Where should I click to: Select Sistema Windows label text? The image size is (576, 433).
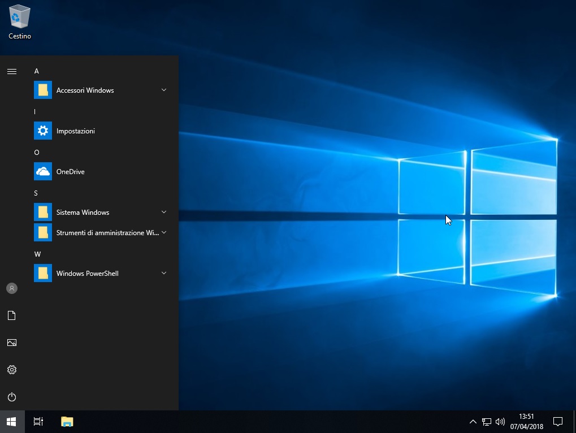[x=83, y=213]
